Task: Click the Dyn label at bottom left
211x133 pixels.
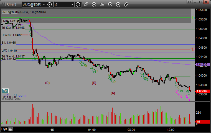Action: [x=4, y=129]
